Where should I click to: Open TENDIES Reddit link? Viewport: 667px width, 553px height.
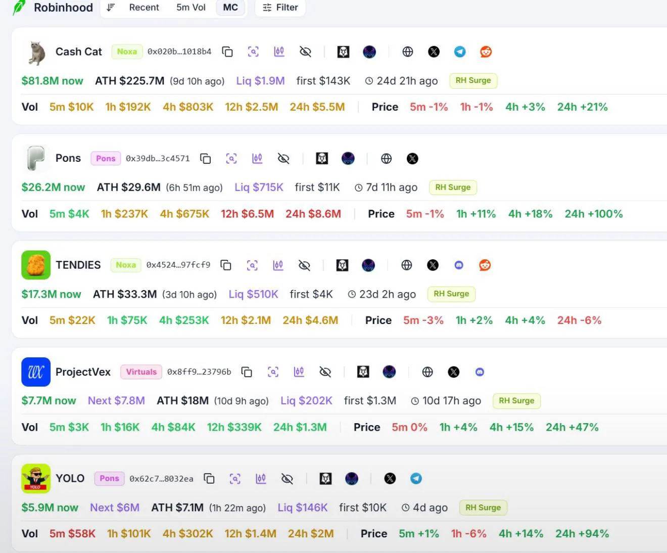pos(485,265)
